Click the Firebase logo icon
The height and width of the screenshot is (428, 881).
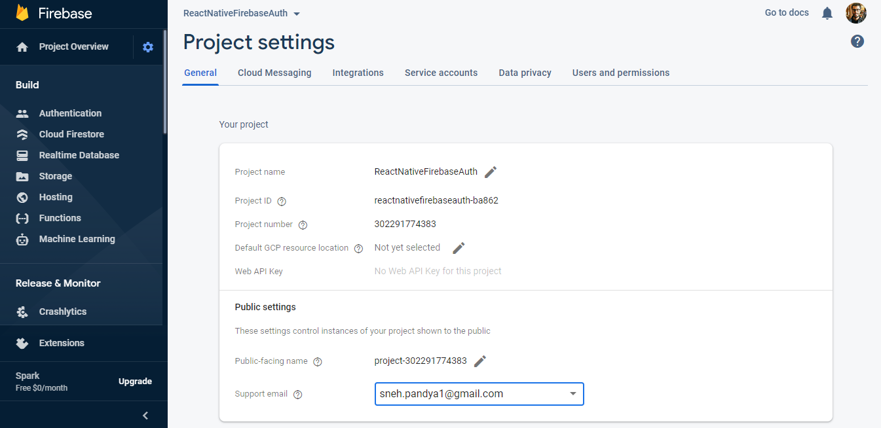[23, 13]
